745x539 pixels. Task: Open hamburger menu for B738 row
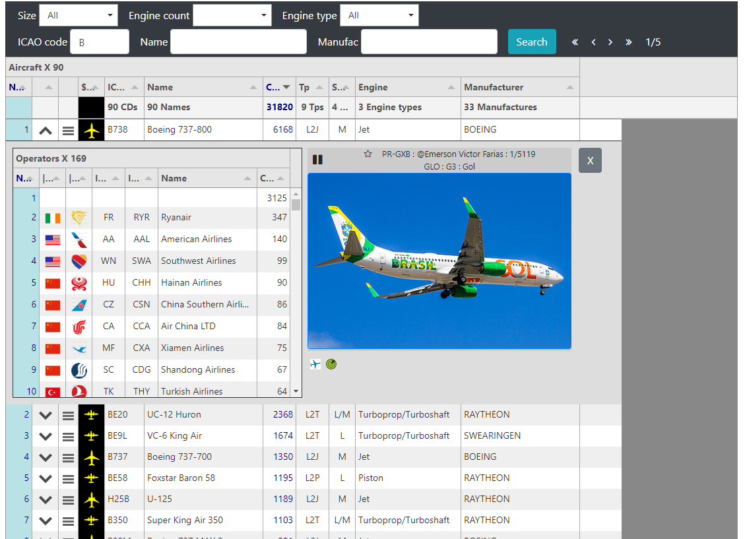69,131
